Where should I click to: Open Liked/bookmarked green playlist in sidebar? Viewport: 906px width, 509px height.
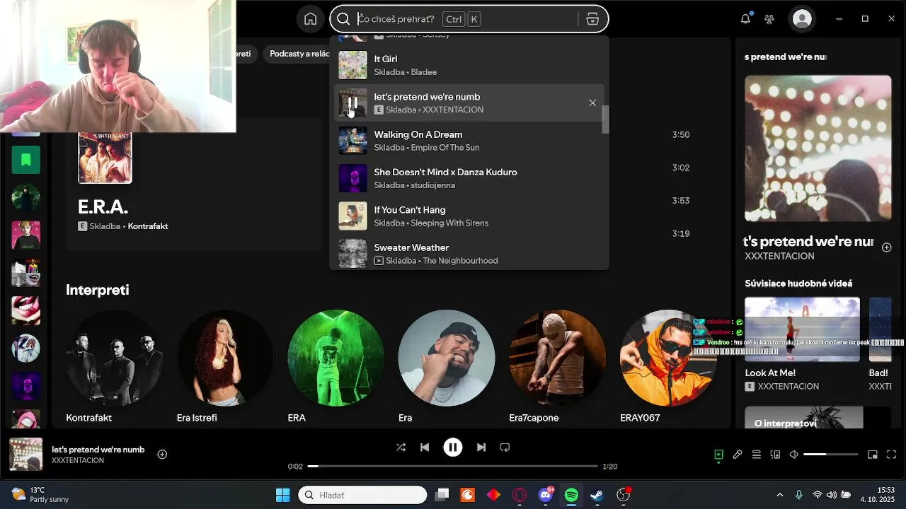25,160
